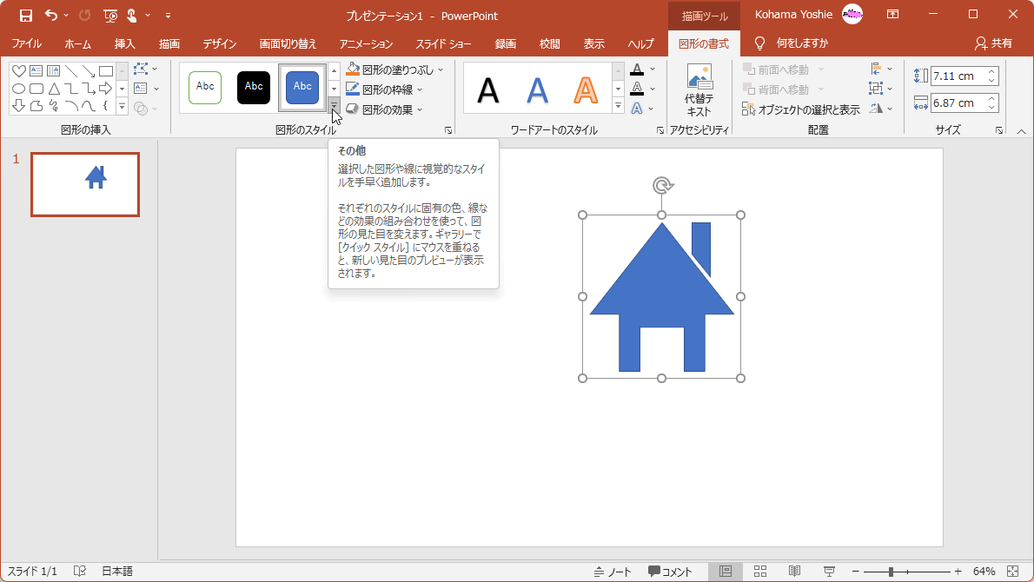Expand the shapes gallery more button

(x=122, y=106)
